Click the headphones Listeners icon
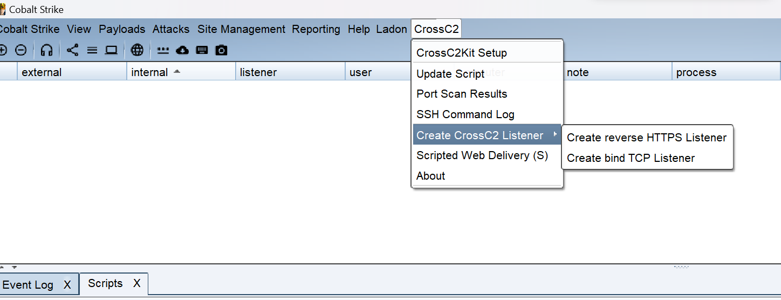781x300 pixels. (47, 50)
